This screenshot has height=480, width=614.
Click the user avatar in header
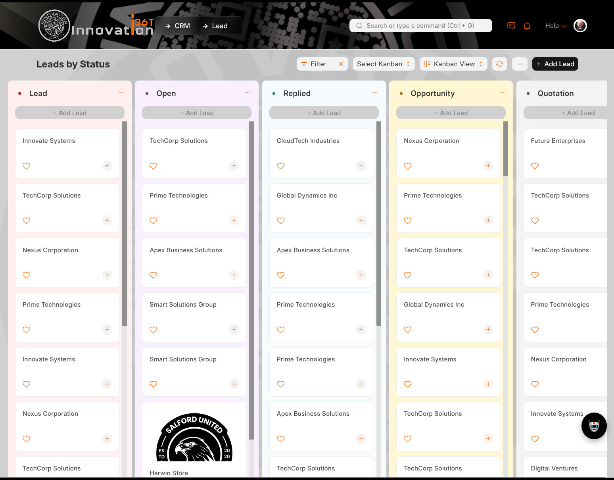(580, 26)
